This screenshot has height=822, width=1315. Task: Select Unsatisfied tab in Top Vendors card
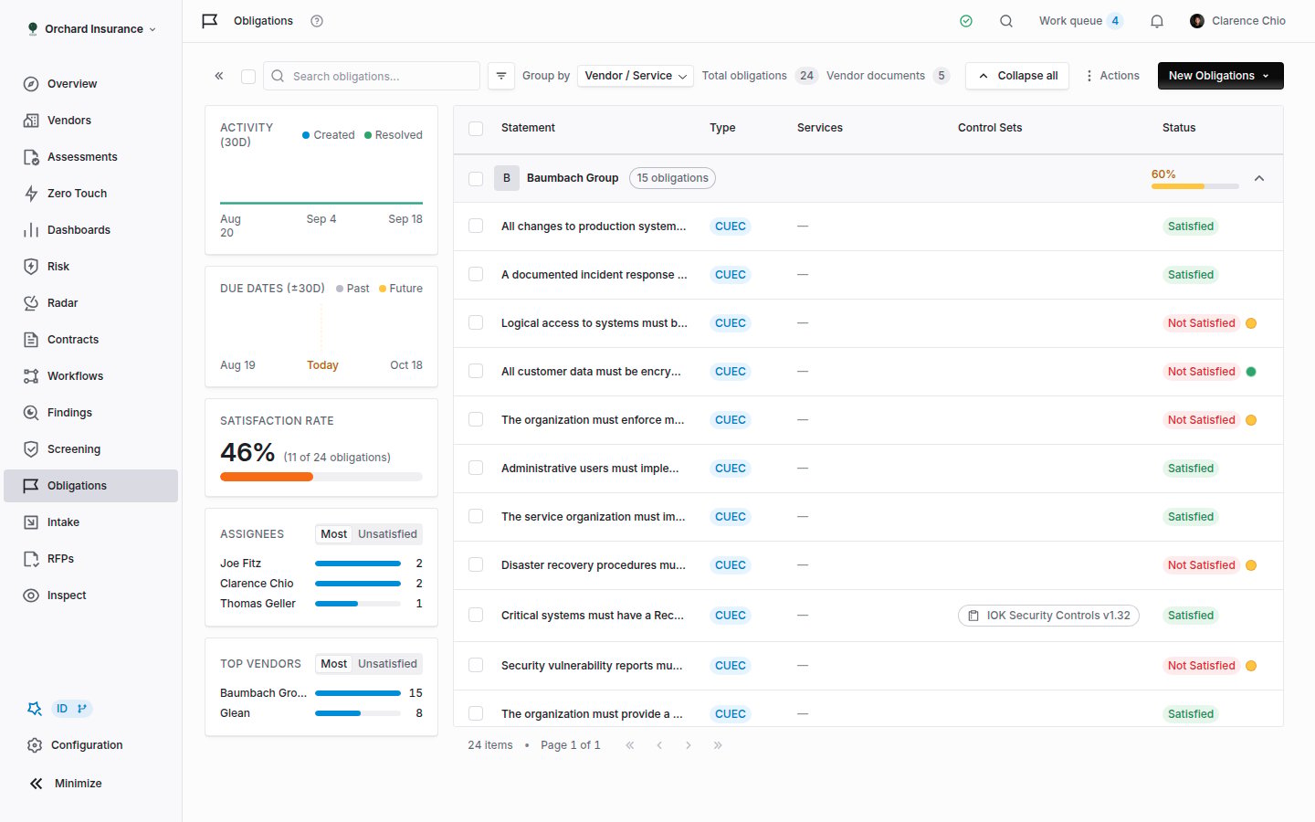tap(387, 664)
